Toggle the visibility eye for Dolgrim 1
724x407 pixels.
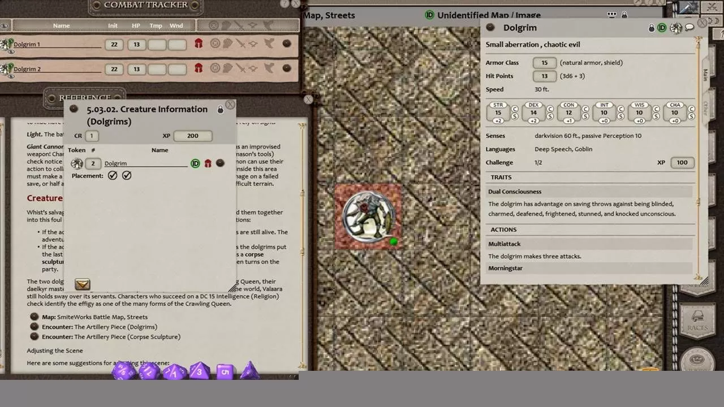click(x=11, y=51)
